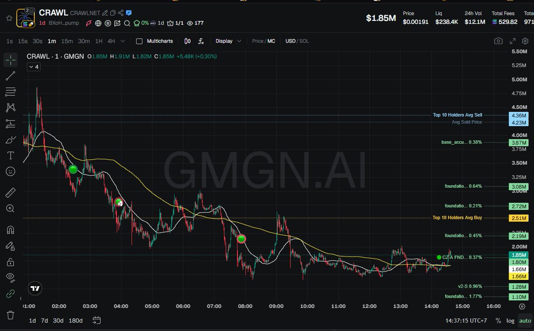Viewport: 534px width, 331px height.
Task: Select the 15m timeframe
Action: (67, 41)
